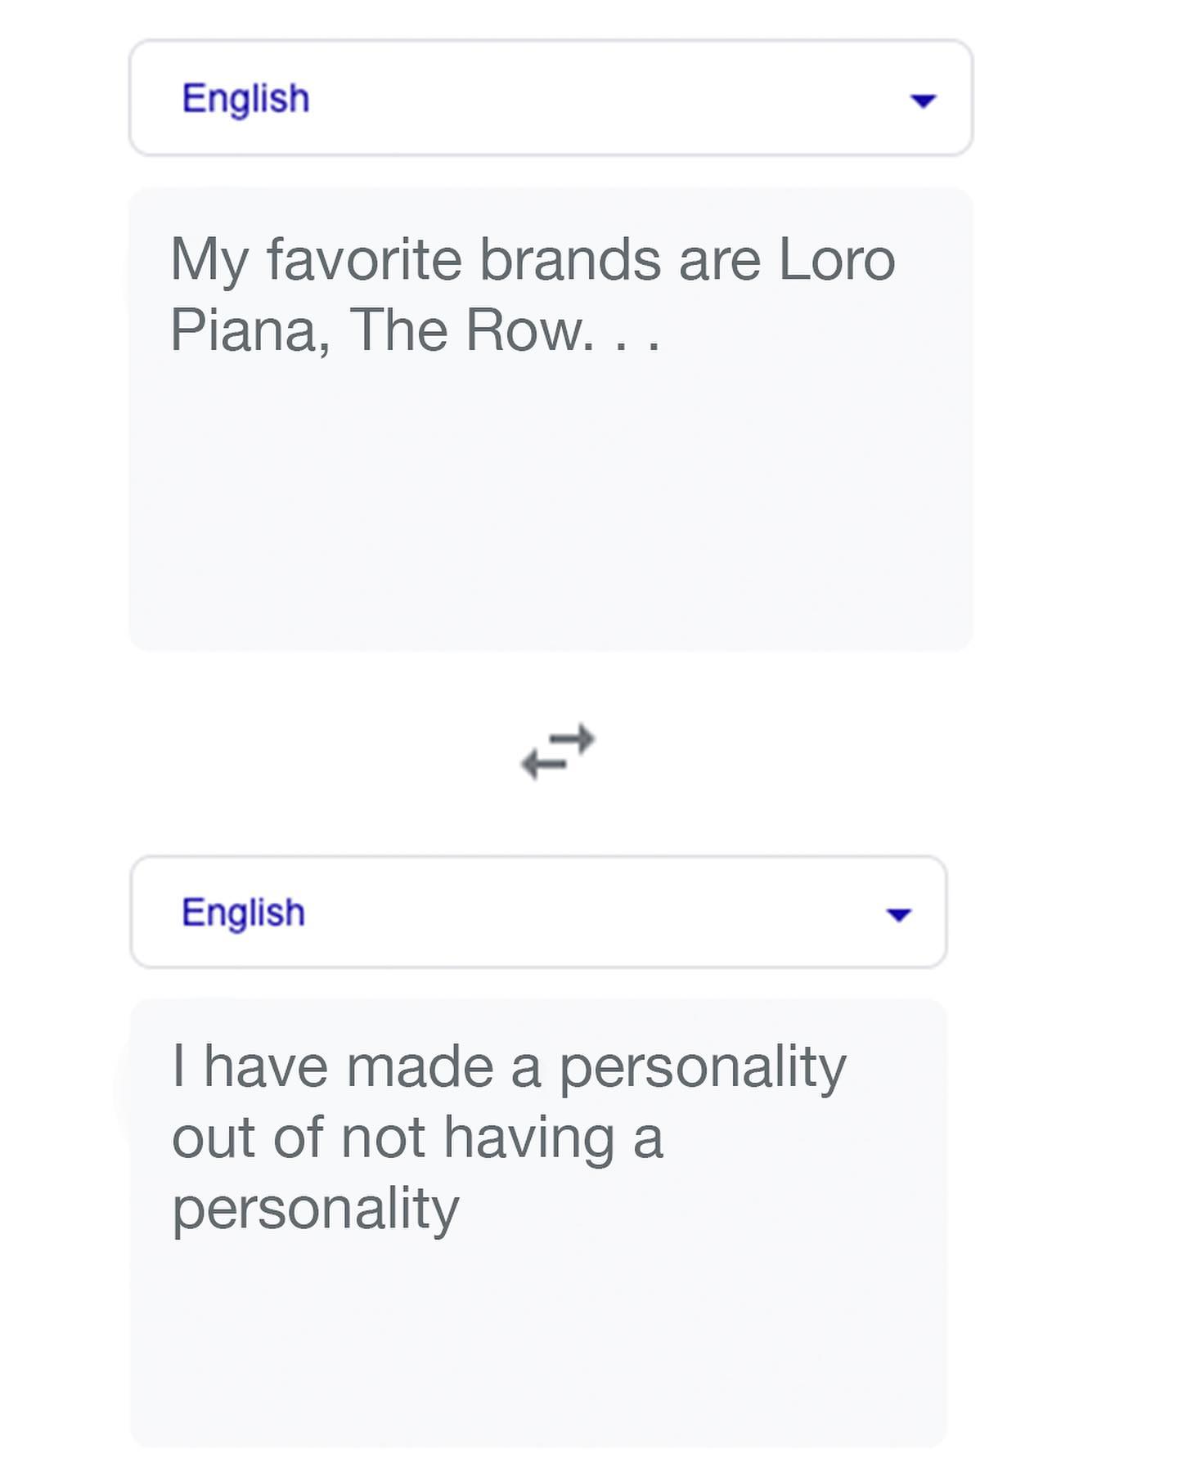Click the line "I have made a personality"
The height and width of the screenshot is (1472, 1178).
coord(508,1067)
